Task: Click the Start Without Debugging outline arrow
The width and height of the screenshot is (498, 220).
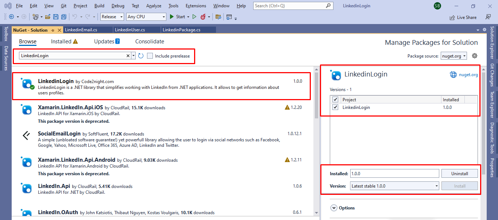Action: [x=194, y=17]
